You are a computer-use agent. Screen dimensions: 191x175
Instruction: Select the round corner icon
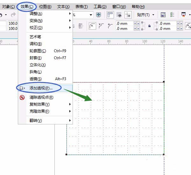click(92, 26)
